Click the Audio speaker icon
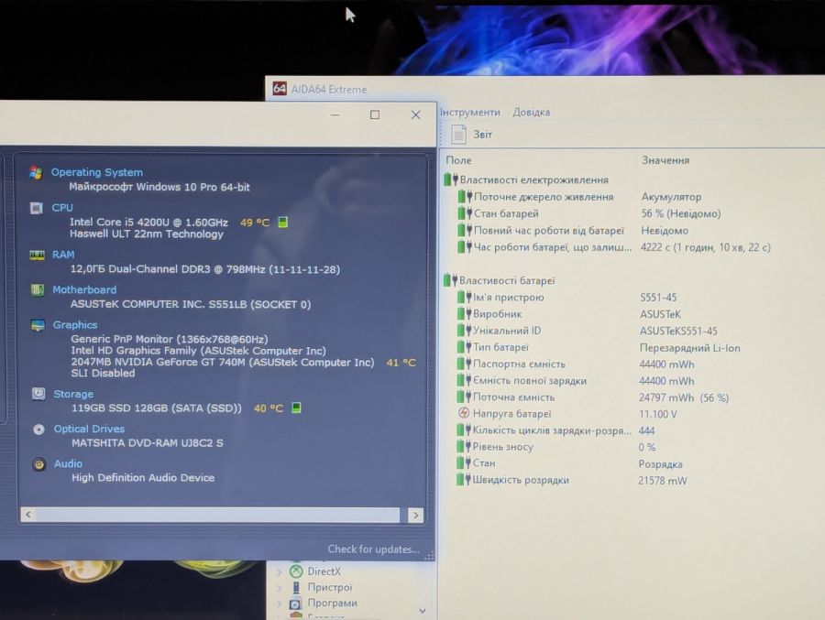Viewport: 825px width, 620px height. [x=38, y=464]
